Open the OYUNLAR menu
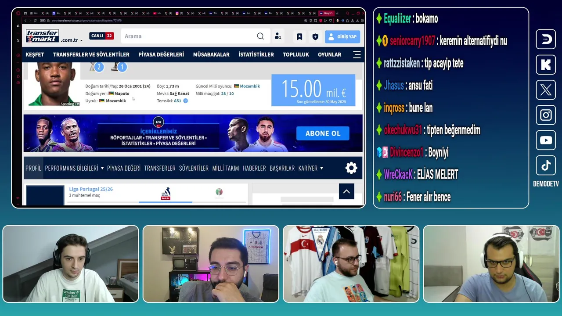The image size is (562, 316). [x=329, y=54]
